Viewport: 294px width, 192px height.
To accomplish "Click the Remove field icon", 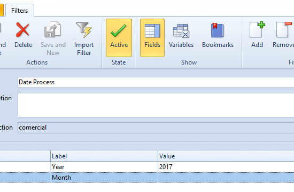I will pos(284,29).
